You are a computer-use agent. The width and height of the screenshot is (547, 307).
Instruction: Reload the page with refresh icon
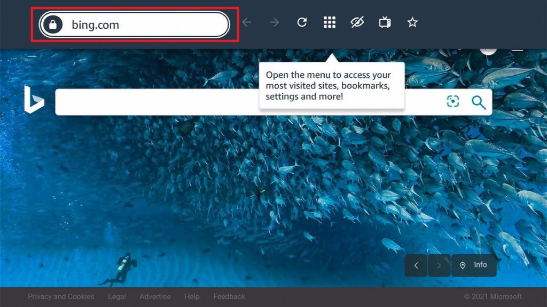pos(302,22)
